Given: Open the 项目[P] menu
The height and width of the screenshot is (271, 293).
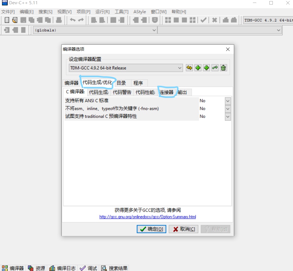Looking at the screenshot, I should pos(83,12).
